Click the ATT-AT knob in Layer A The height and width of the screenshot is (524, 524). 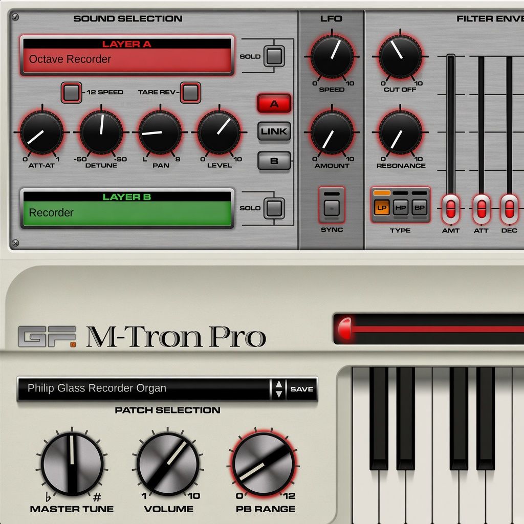(42, 133)
